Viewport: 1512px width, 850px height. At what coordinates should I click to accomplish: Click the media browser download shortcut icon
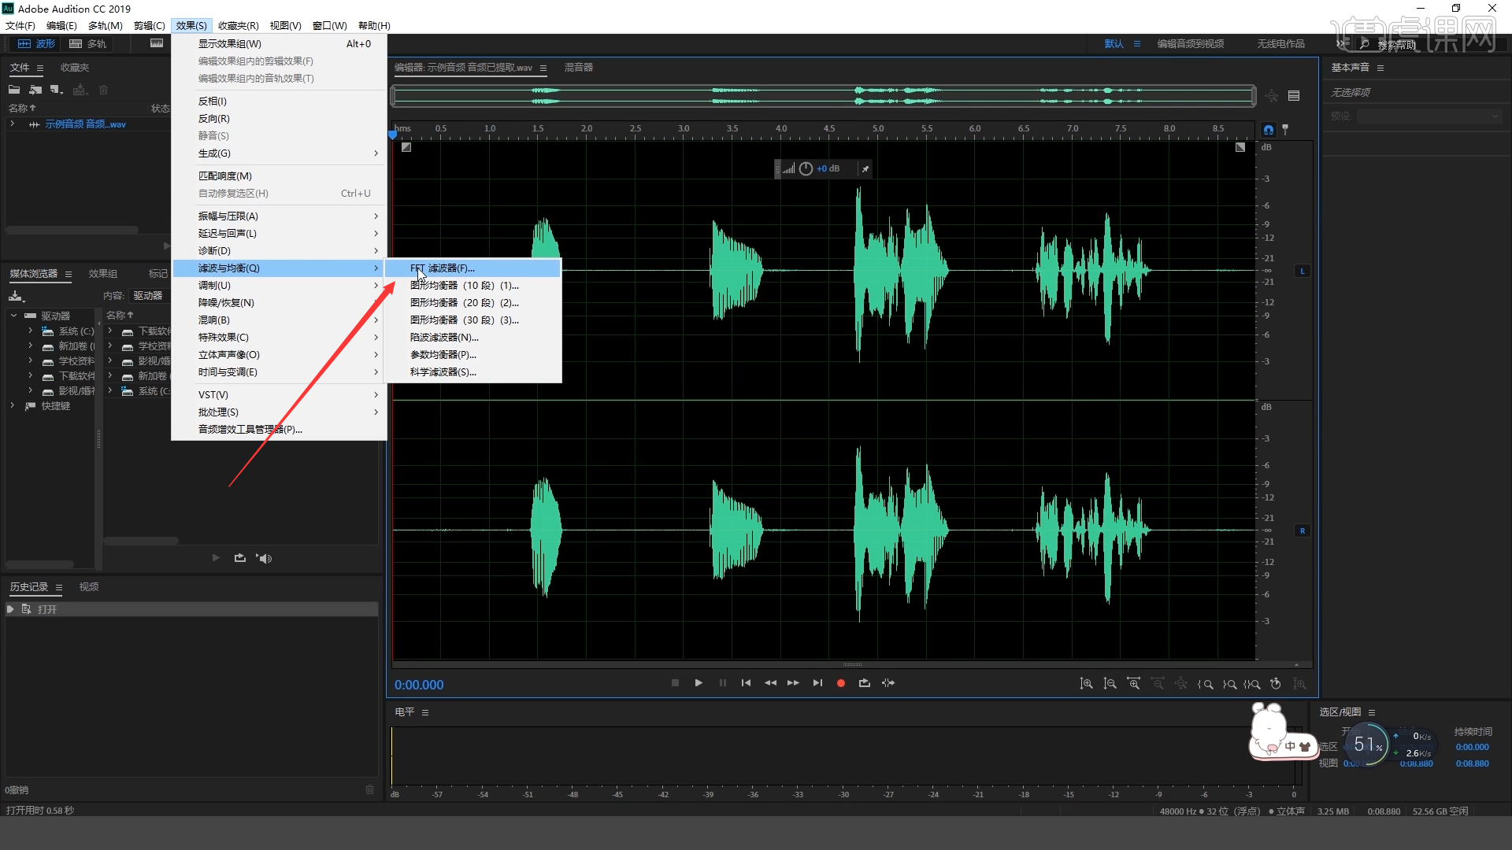tap(17, 296)
